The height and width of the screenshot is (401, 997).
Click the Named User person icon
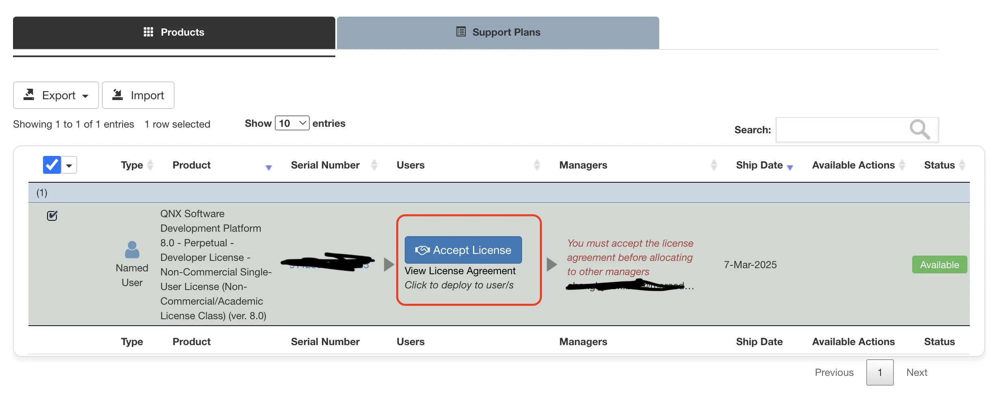point(132,250)
